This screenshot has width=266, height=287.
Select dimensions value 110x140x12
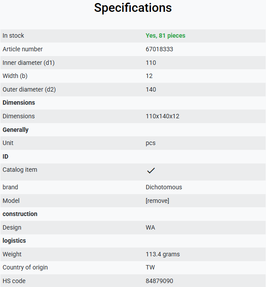162,116
